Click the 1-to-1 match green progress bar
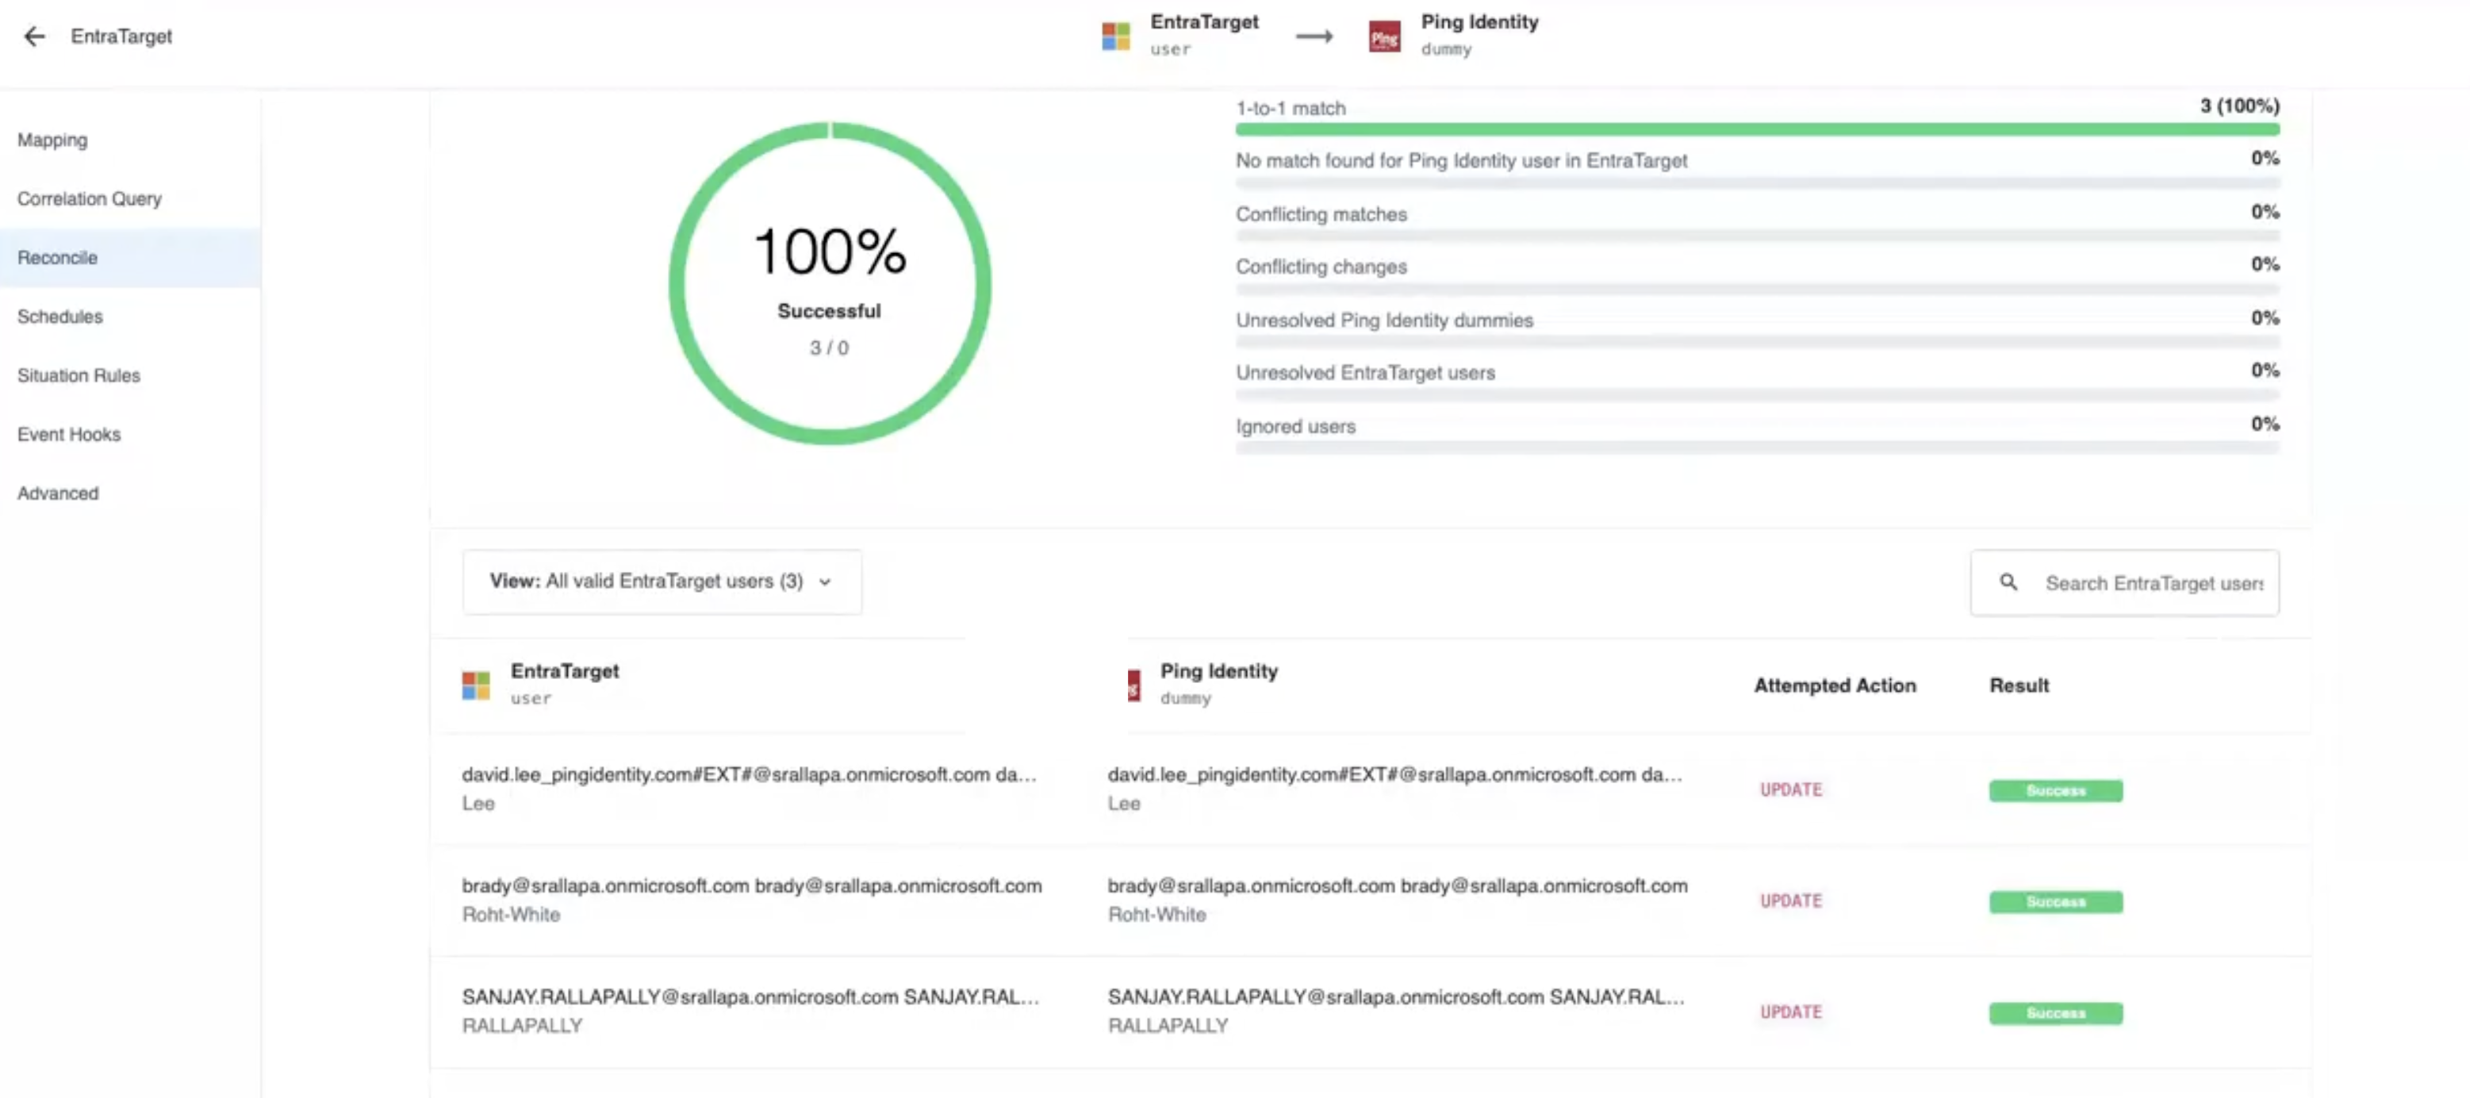Image resolution: width=2470 pixels, height=1098 pixels. (1757, 129)
